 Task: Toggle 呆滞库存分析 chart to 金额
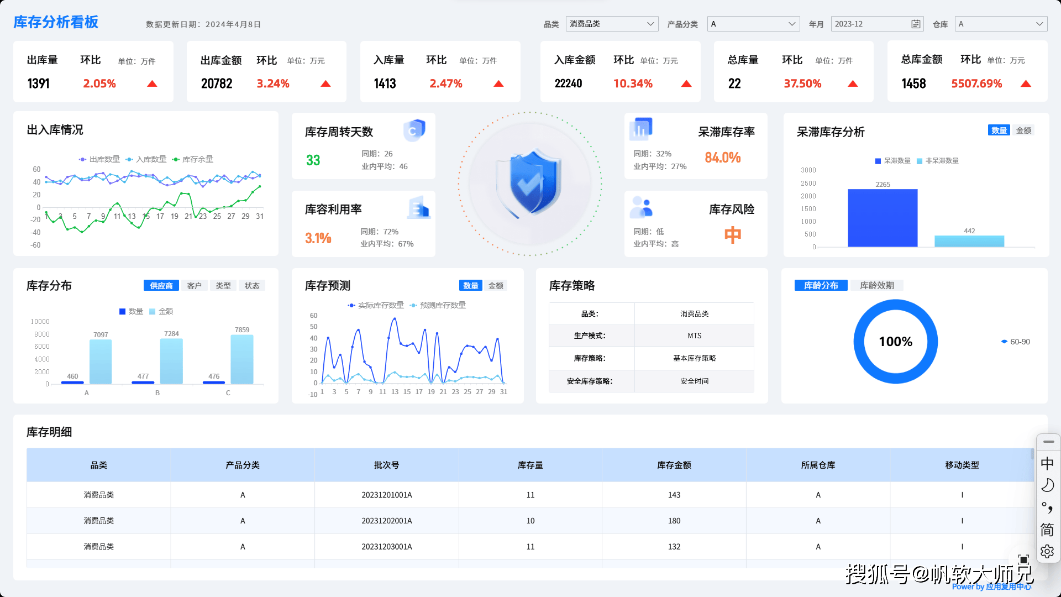click(x=1023, y=130)
